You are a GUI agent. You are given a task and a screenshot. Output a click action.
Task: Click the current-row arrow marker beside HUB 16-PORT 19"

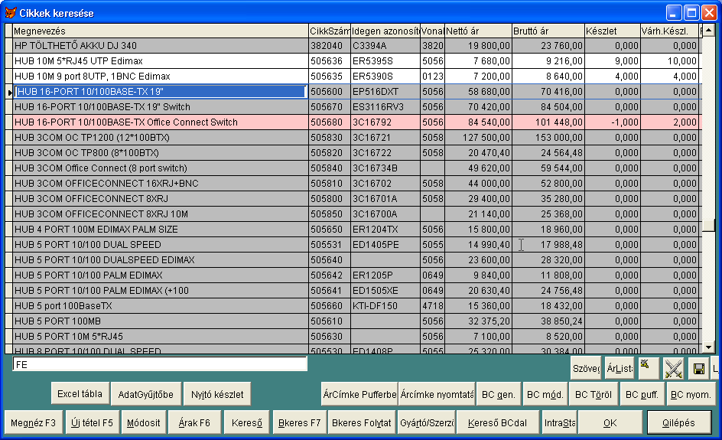point(9,92)
